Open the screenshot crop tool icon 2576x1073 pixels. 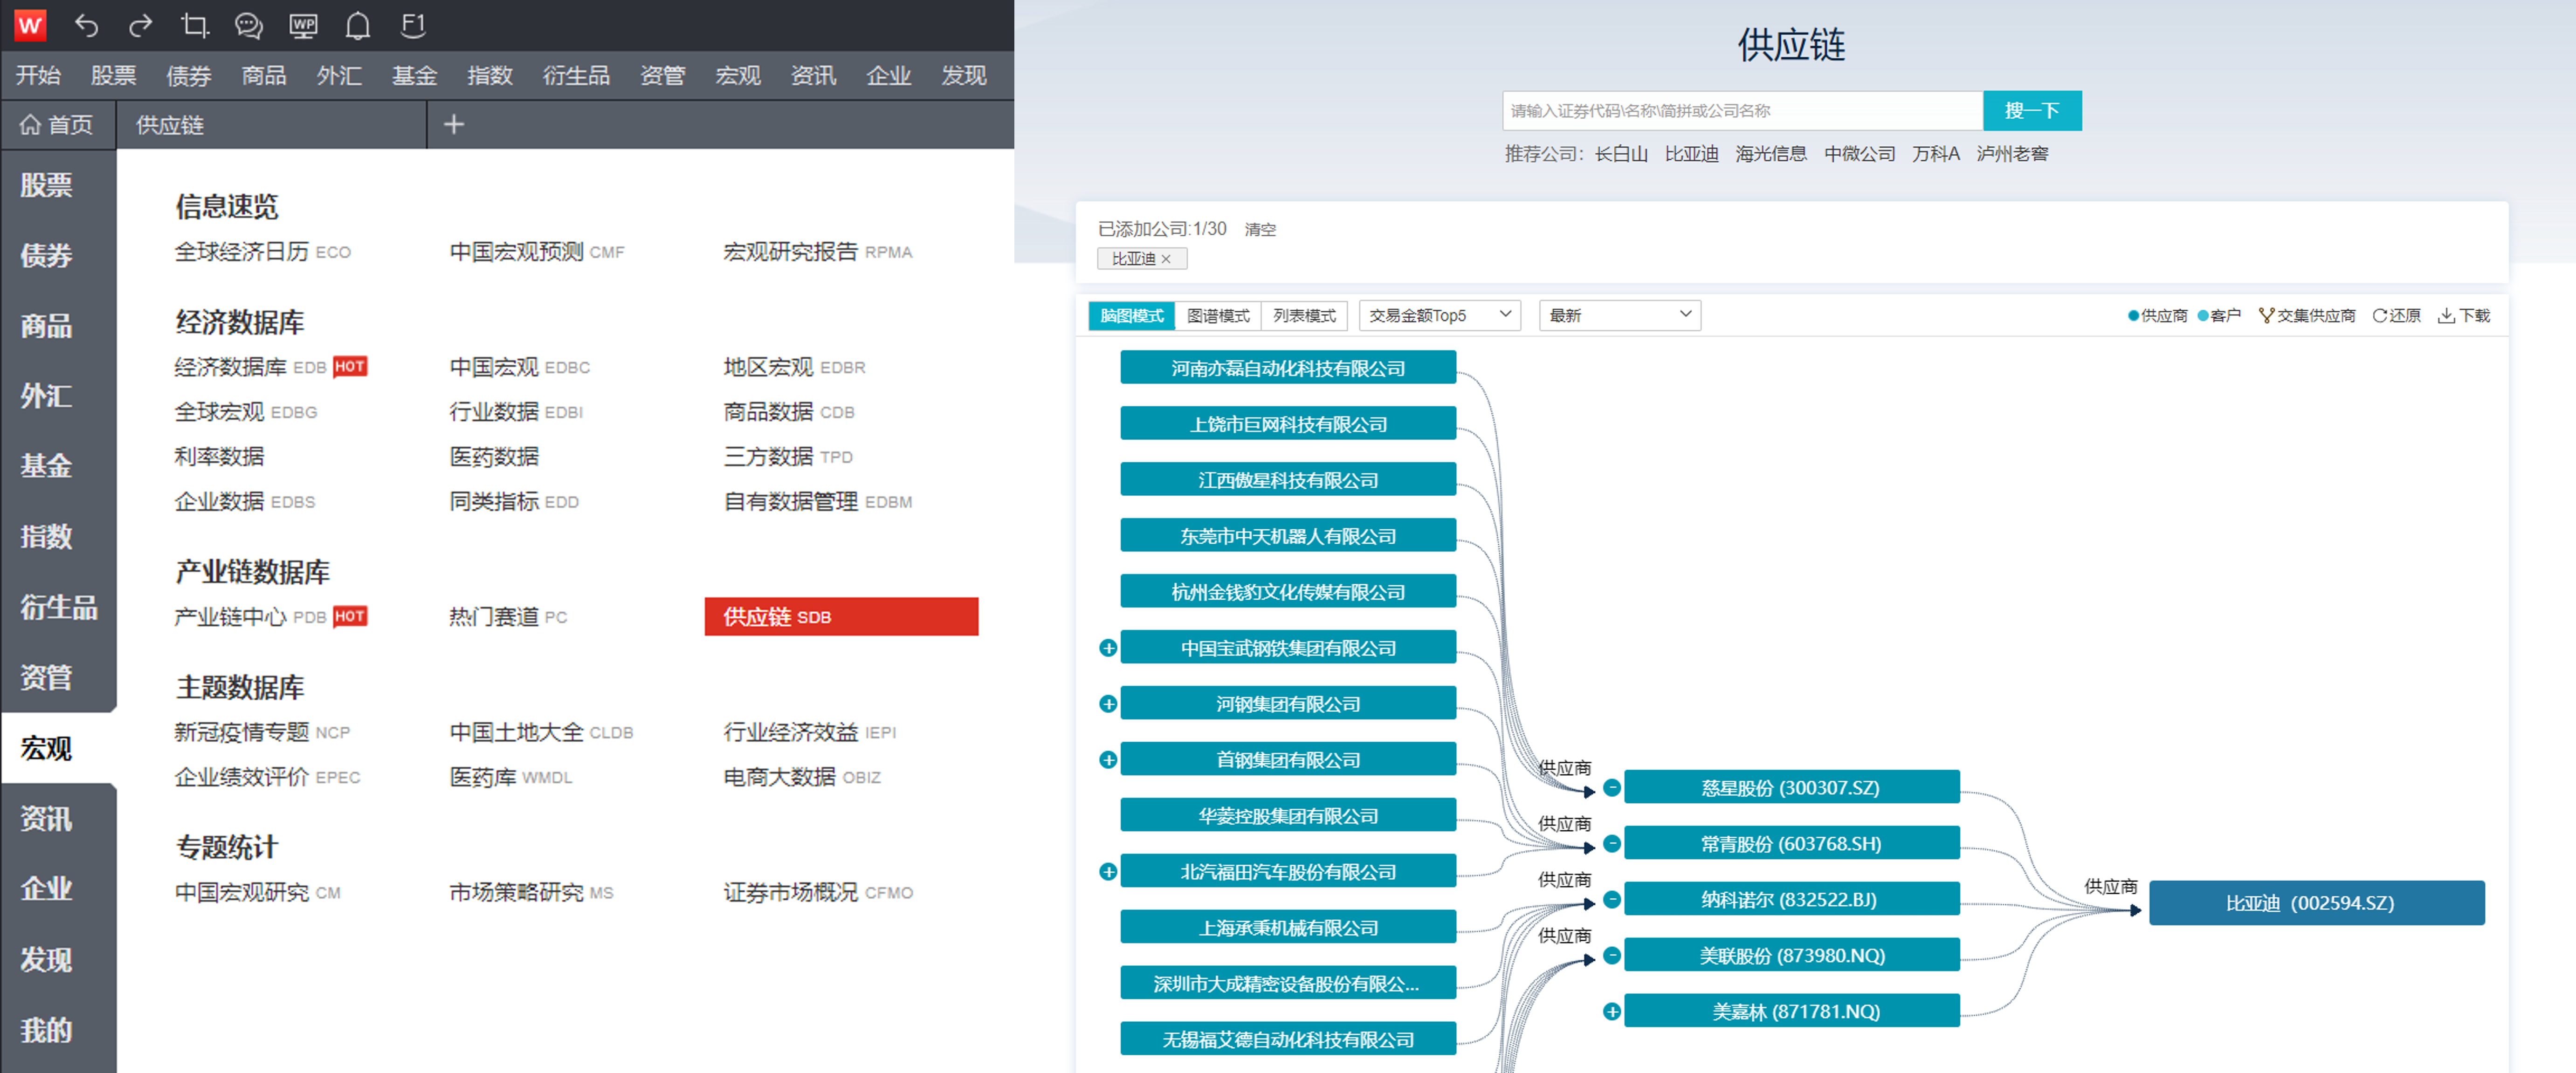click(196, 26)
